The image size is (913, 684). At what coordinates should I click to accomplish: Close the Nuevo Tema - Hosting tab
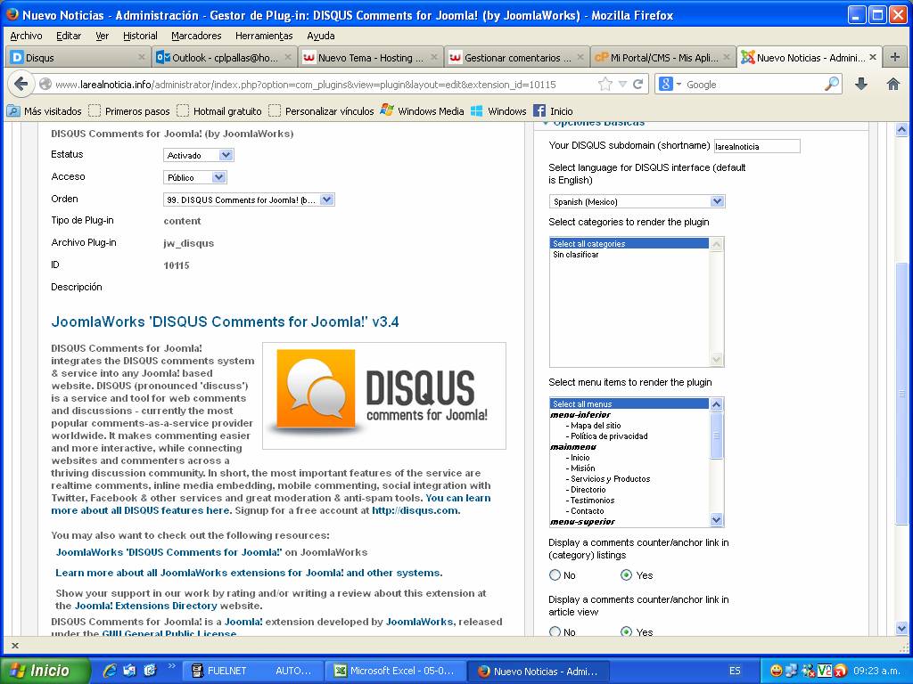434,57
